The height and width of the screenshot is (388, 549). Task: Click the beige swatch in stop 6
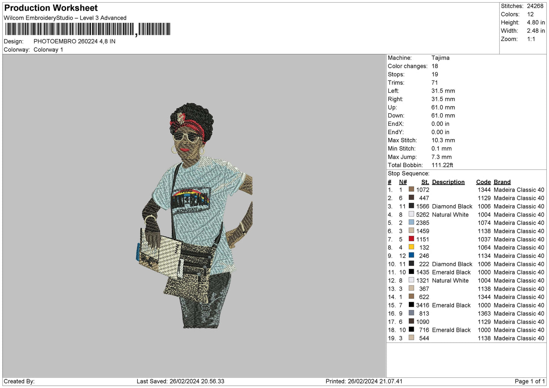[411, 231]
